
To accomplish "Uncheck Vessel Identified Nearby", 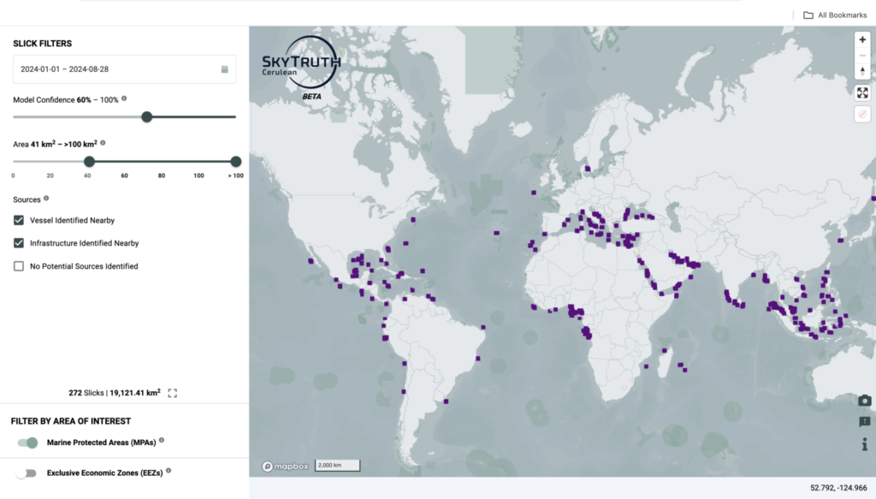I will tap(19, 220).
